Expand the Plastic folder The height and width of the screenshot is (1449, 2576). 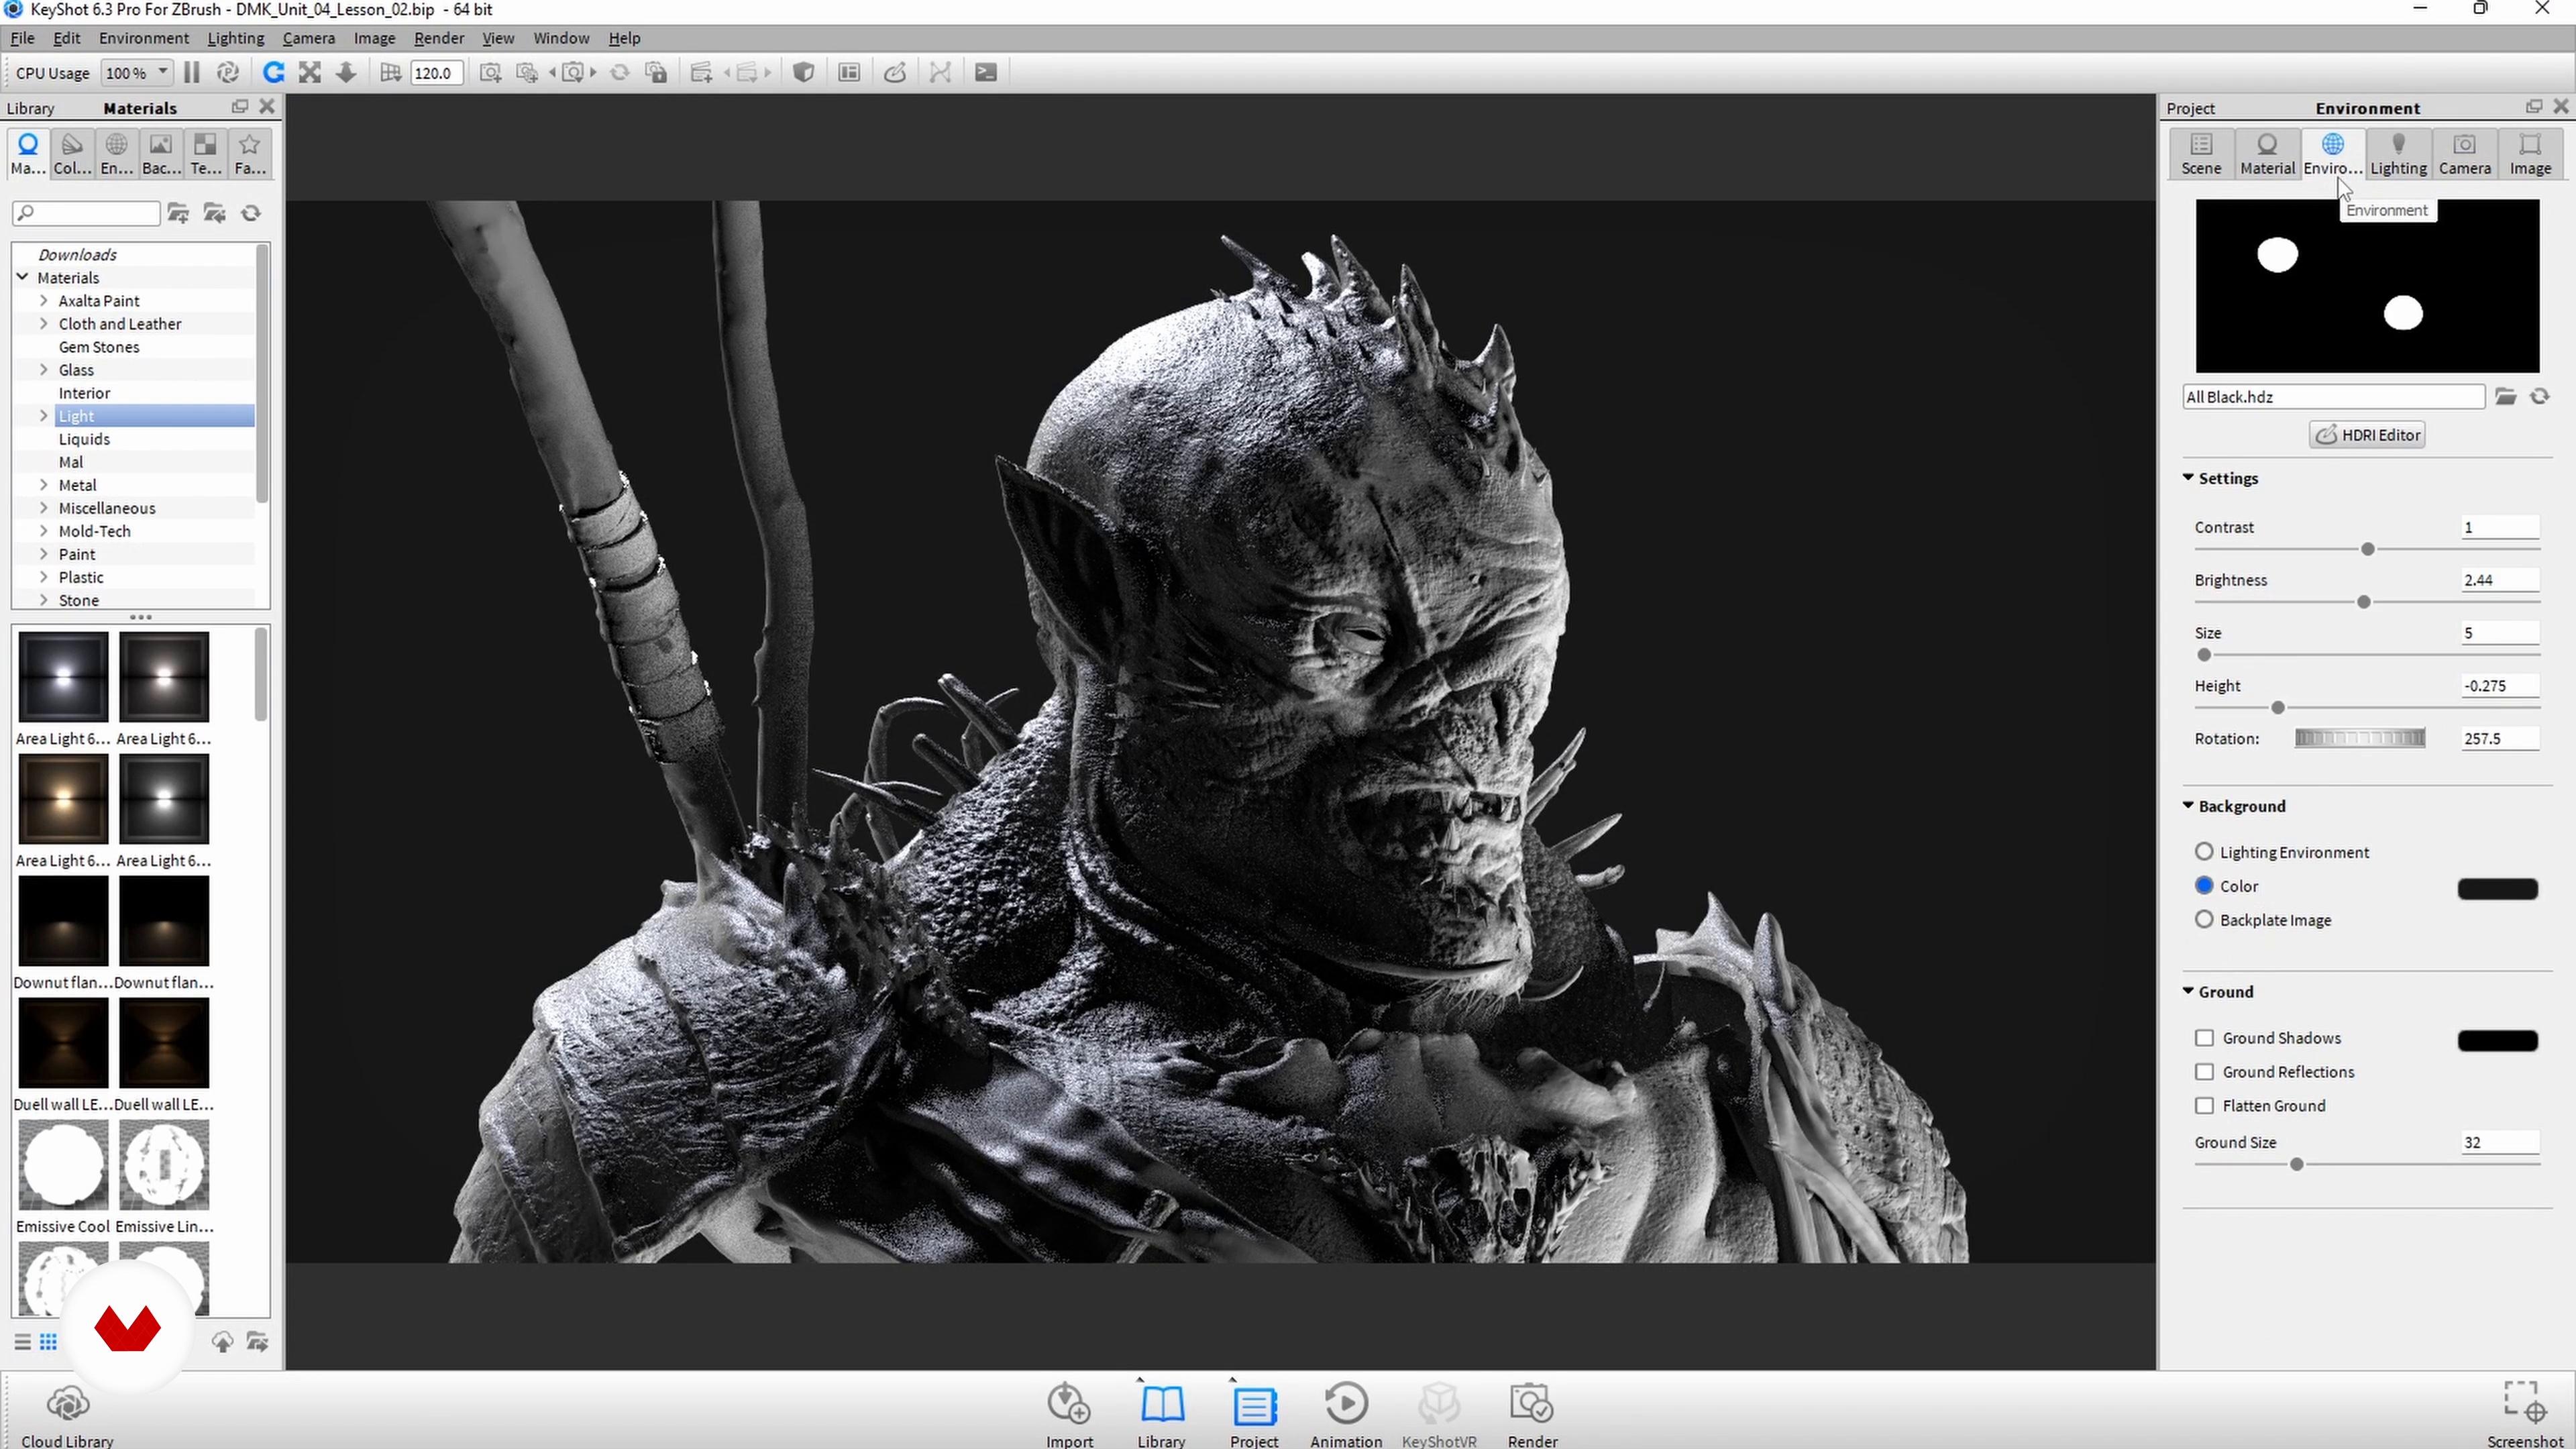coord(44,577)
